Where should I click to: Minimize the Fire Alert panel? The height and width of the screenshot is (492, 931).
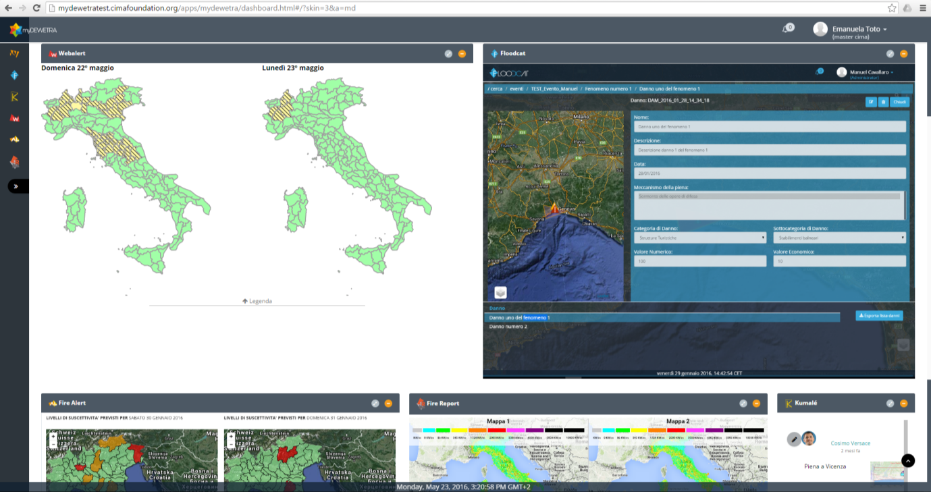[388, 404]
